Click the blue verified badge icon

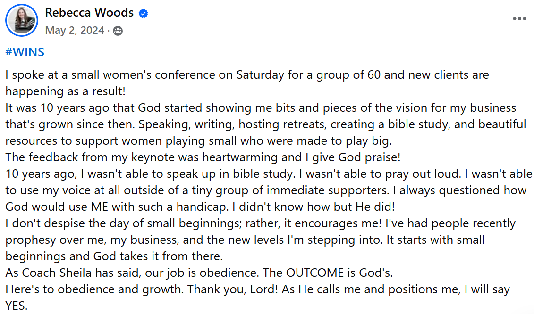click(144, 13)
